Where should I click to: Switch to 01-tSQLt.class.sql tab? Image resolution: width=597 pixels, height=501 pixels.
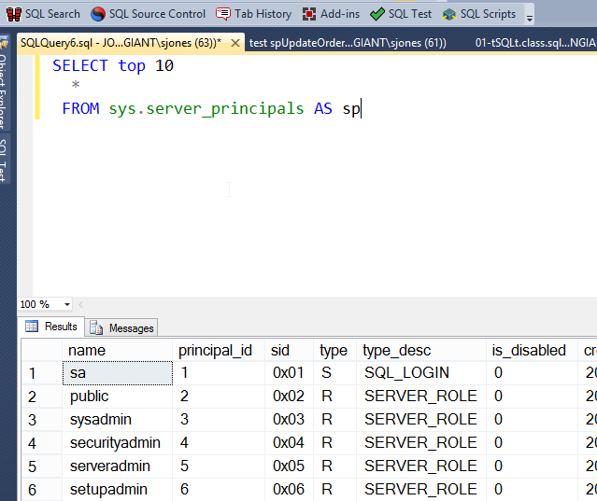coord(533,43)
